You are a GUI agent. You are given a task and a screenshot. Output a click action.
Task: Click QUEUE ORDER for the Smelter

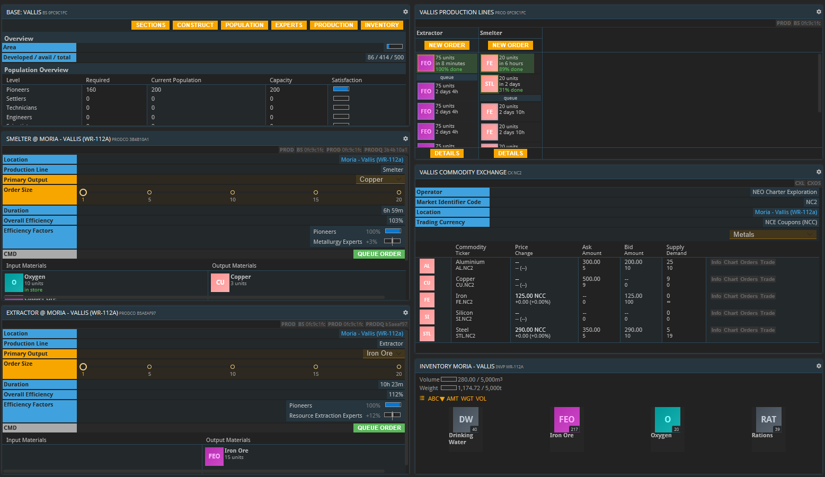379,254
